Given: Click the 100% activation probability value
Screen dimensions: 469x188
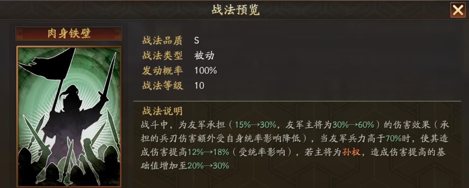Looking at the screenshot, I should 205,70.
